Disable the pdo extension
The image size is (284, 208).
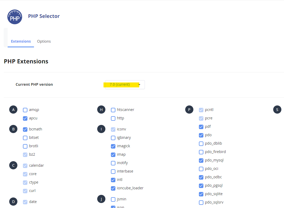point(201,135)
